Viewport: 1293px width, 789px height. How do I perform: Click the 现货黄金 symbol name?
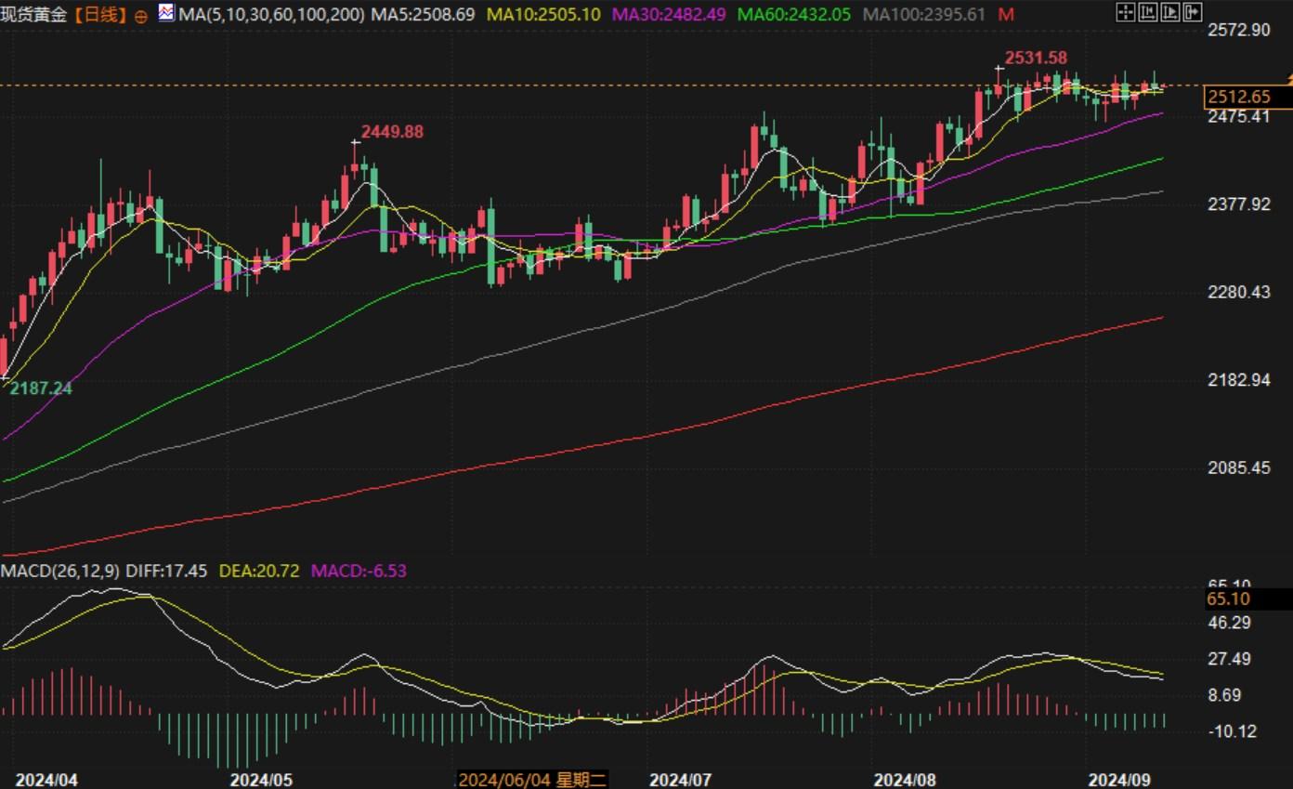pos(33,16)
